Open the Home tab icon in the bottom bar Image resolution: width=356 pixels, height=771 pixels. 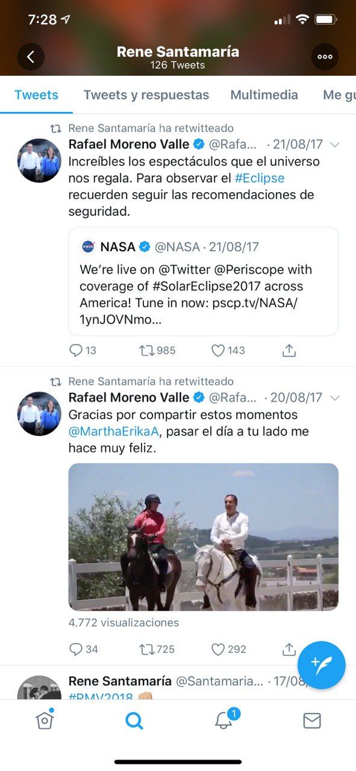point(45,719)
